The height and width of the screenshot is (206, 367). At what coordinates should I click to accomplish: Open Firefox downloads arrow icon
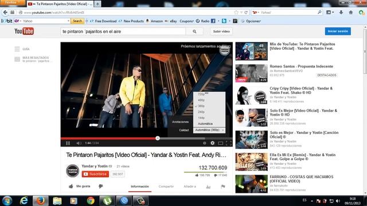[x=341, y=13]
